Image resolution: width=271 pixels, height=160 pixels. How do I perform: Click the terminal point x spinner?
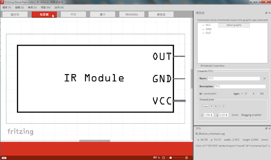[x=209, y=115]
